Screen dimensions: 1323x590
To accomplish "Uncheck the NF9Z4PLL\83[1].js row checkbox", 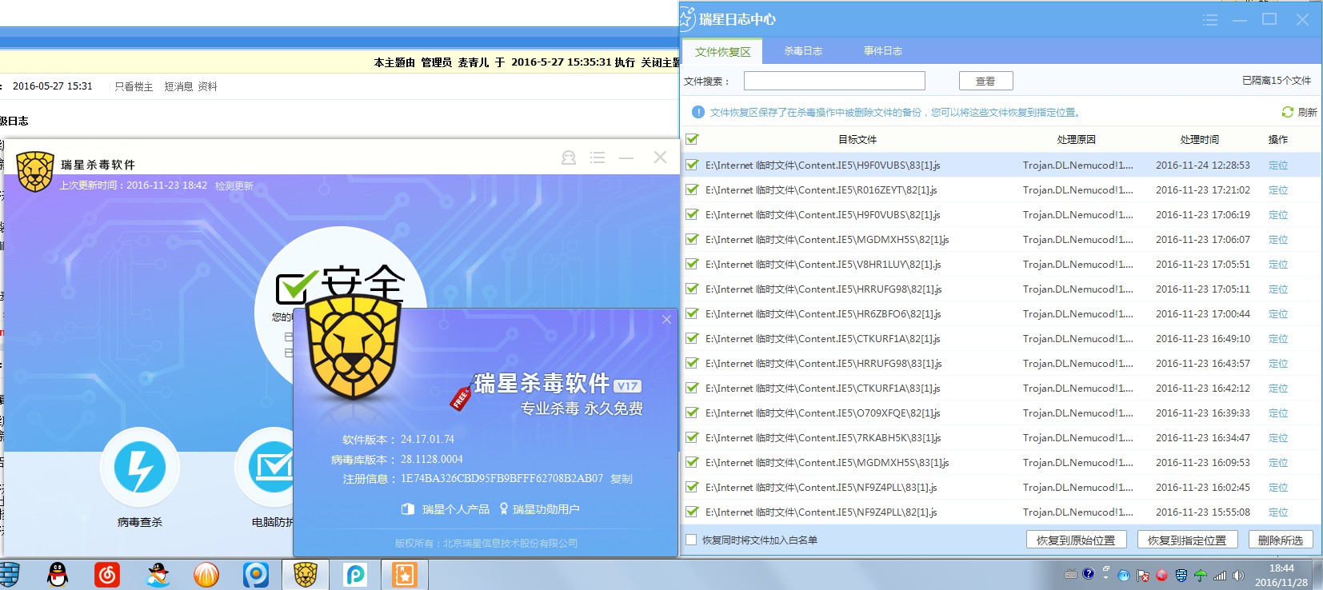I will pyautogui.click(x=692, y=487).
